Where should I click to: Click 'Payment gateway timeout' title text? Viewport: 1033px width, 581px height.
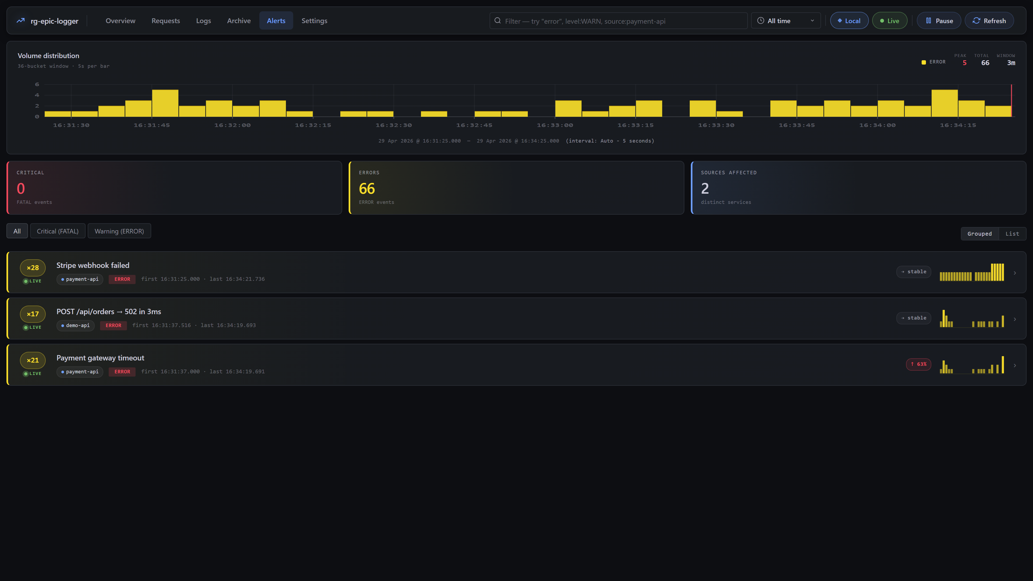tap(100, 358)
